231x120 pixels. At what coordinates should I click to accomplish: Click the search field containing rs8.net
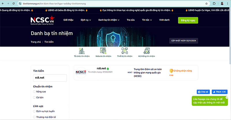(x=50, y=78)
